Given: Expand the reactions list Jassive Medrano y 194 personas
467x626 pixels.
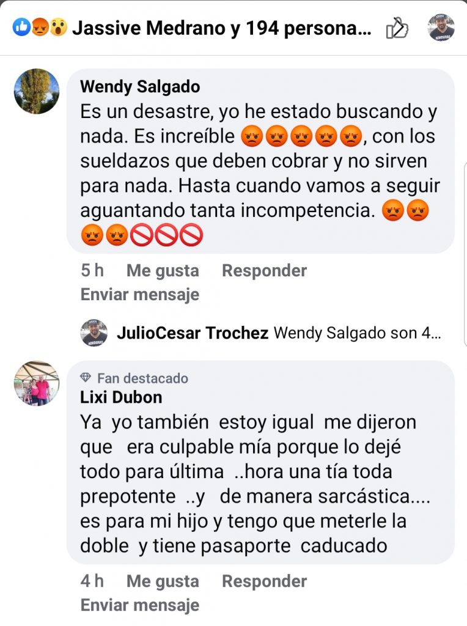Looking at the screenshot, I should [221, 28].
